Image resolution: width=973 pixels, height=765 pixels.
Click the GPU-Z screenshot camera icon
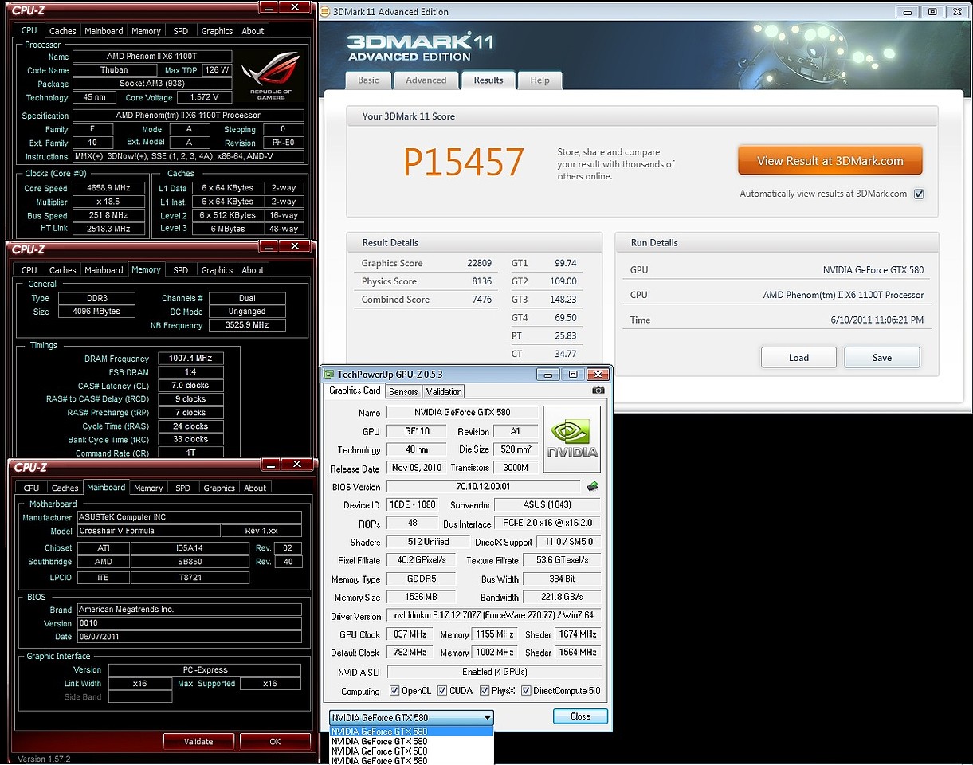tap(598, 390)
